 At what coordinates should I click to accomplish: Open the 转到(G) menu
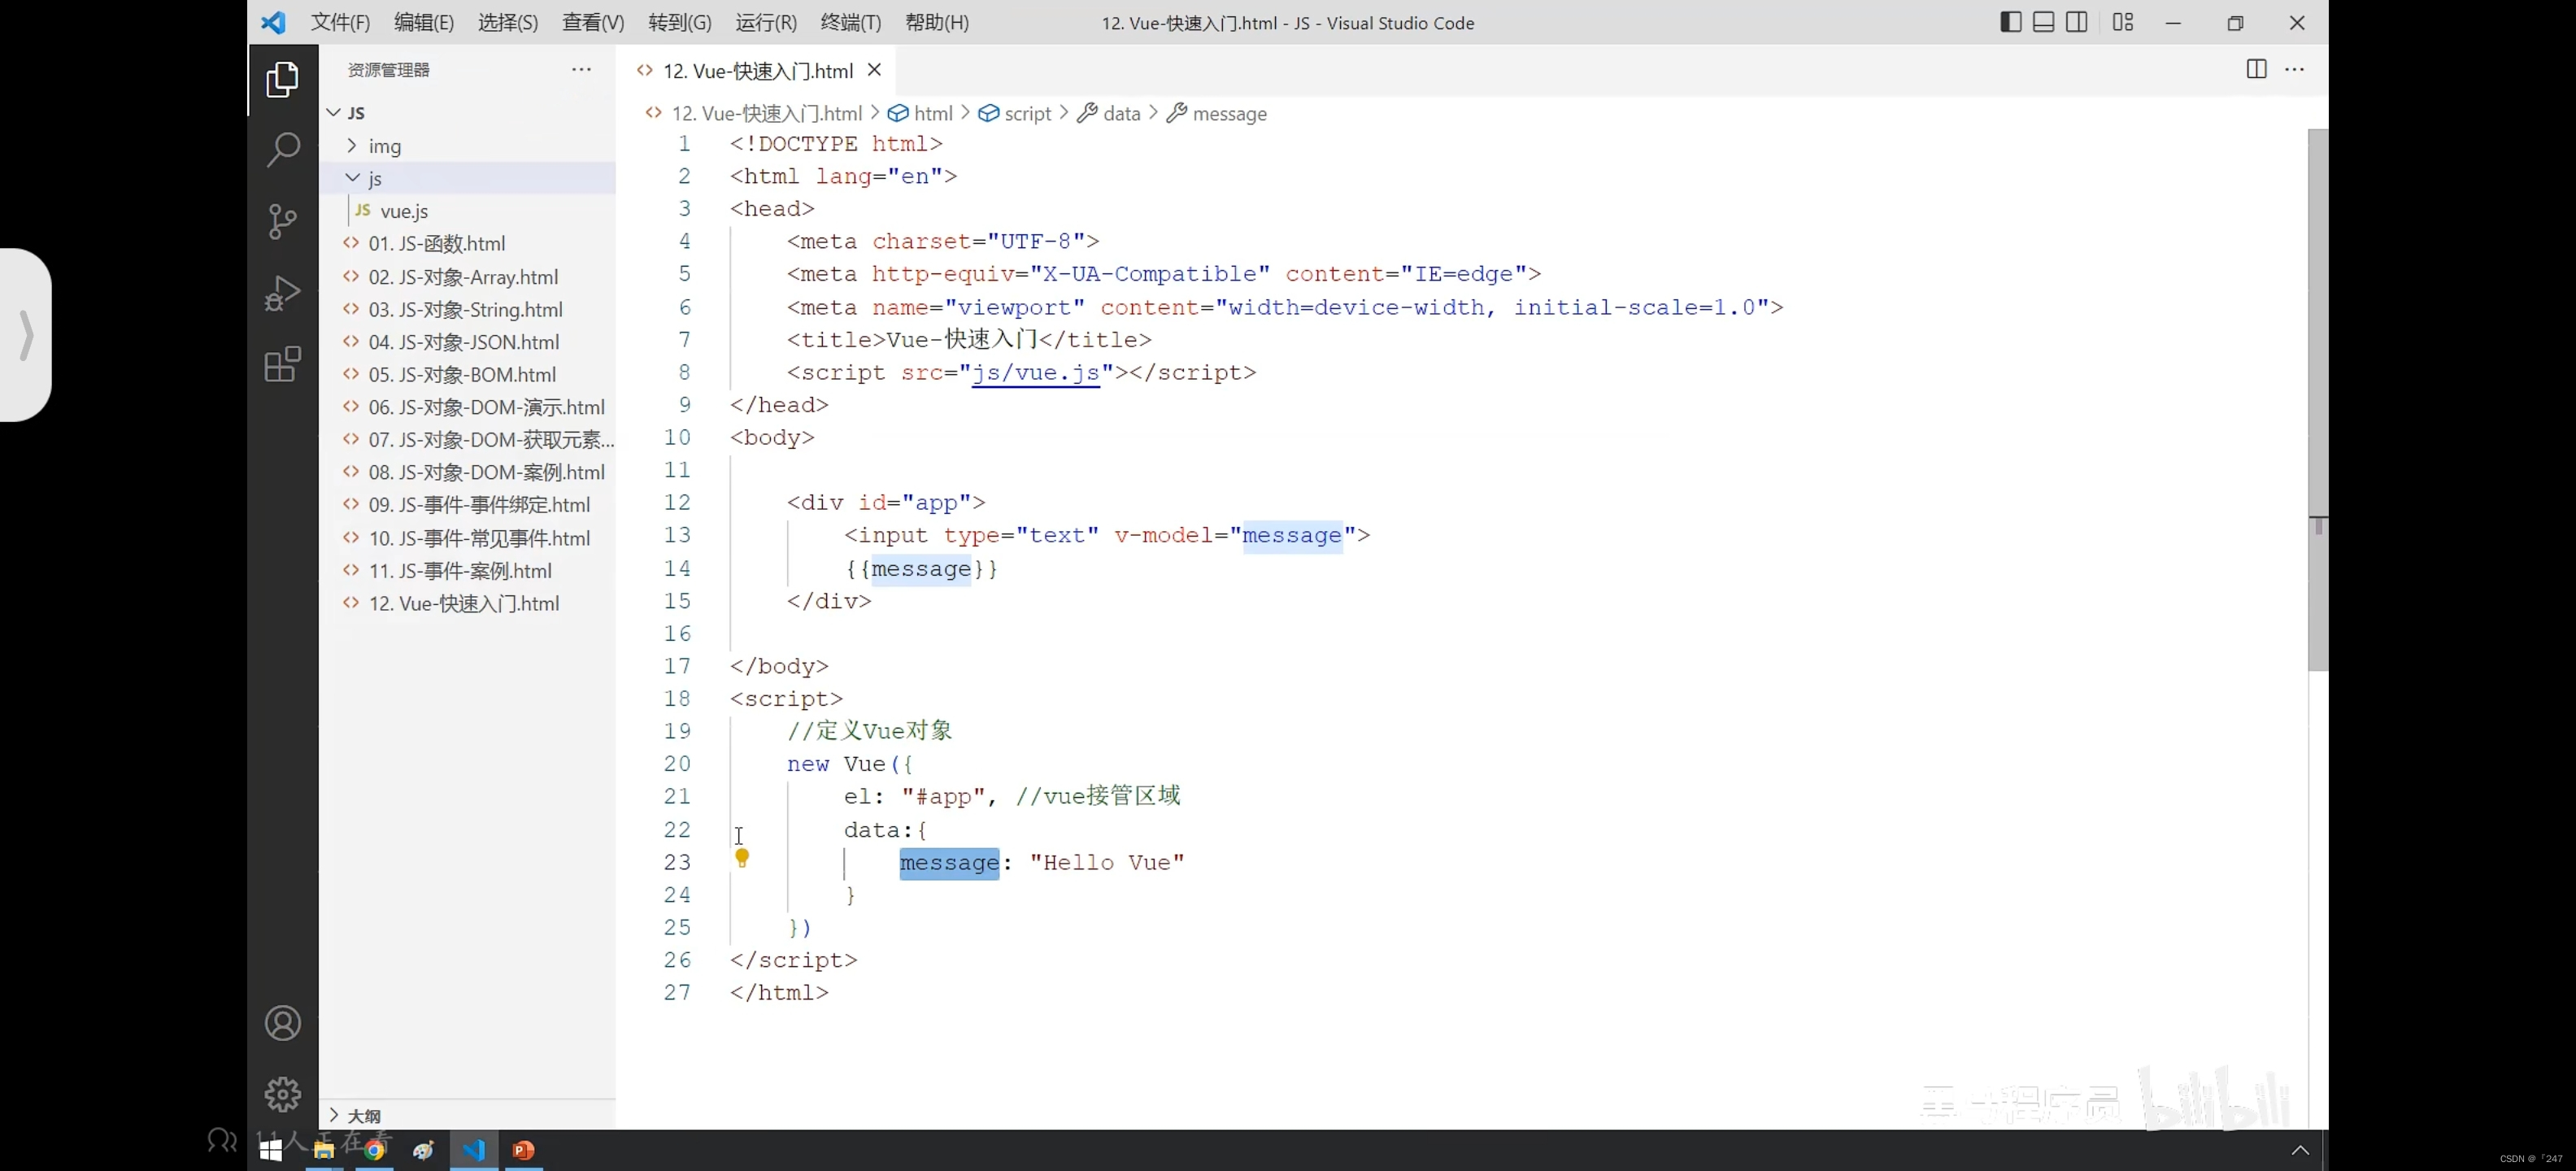[680, 22]
